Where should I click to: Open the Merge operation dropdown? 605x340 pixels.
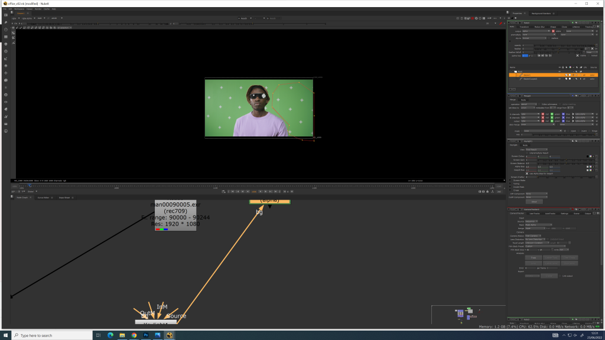click(x=529, y=104)
